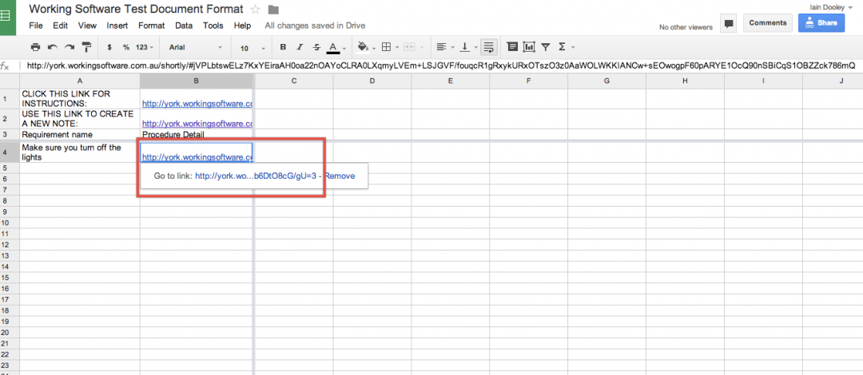Select row 4 header
This screenshot has height=375, width=863.
pos(10,152)
